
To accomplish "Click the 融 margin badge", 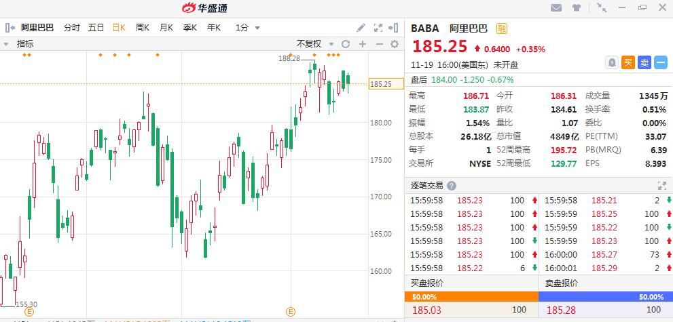I will coord(502,28).
